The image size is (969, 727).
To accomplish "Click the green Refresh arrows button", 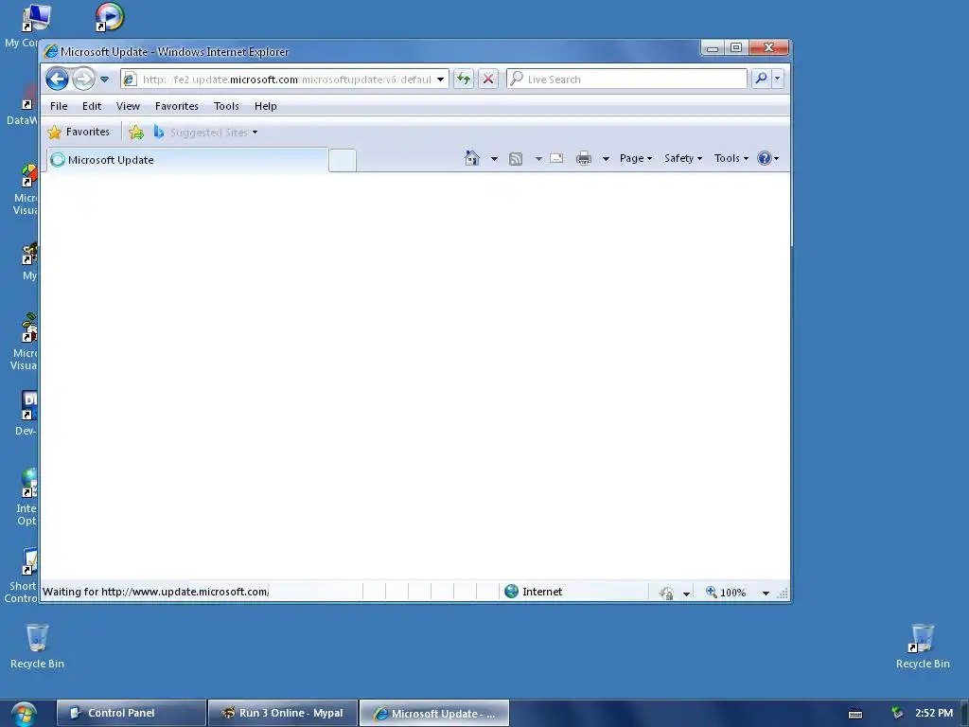I will [463, 79].
